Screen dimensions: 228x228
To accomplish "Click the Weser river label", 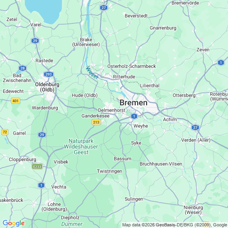I will [92, 73].
